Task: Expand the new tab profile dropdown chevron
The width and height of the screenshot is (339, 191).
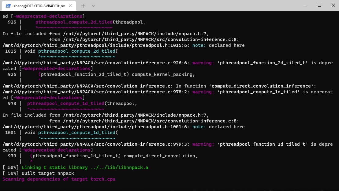Action: pos(94,6)
